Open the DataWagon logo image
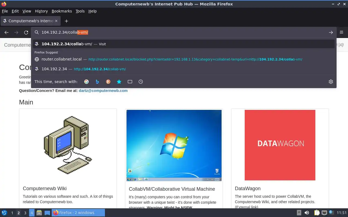 (280, 145)
